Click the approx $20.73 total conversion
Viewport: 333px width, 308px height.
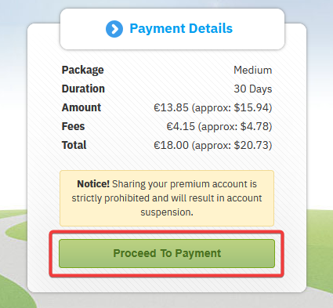(x=232, y=146)
